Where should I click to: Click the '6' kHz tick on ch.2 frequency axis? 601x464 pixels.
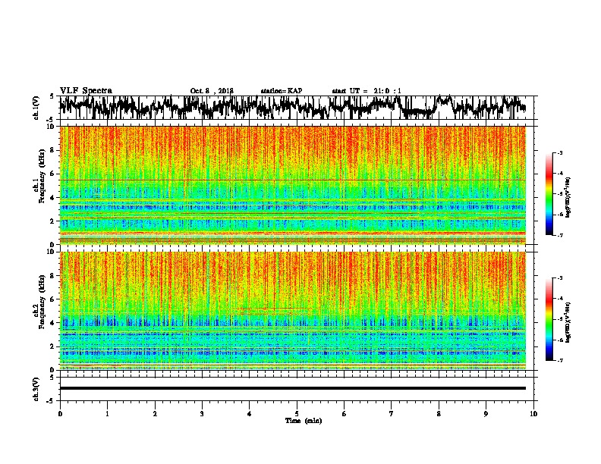[54, 299]
